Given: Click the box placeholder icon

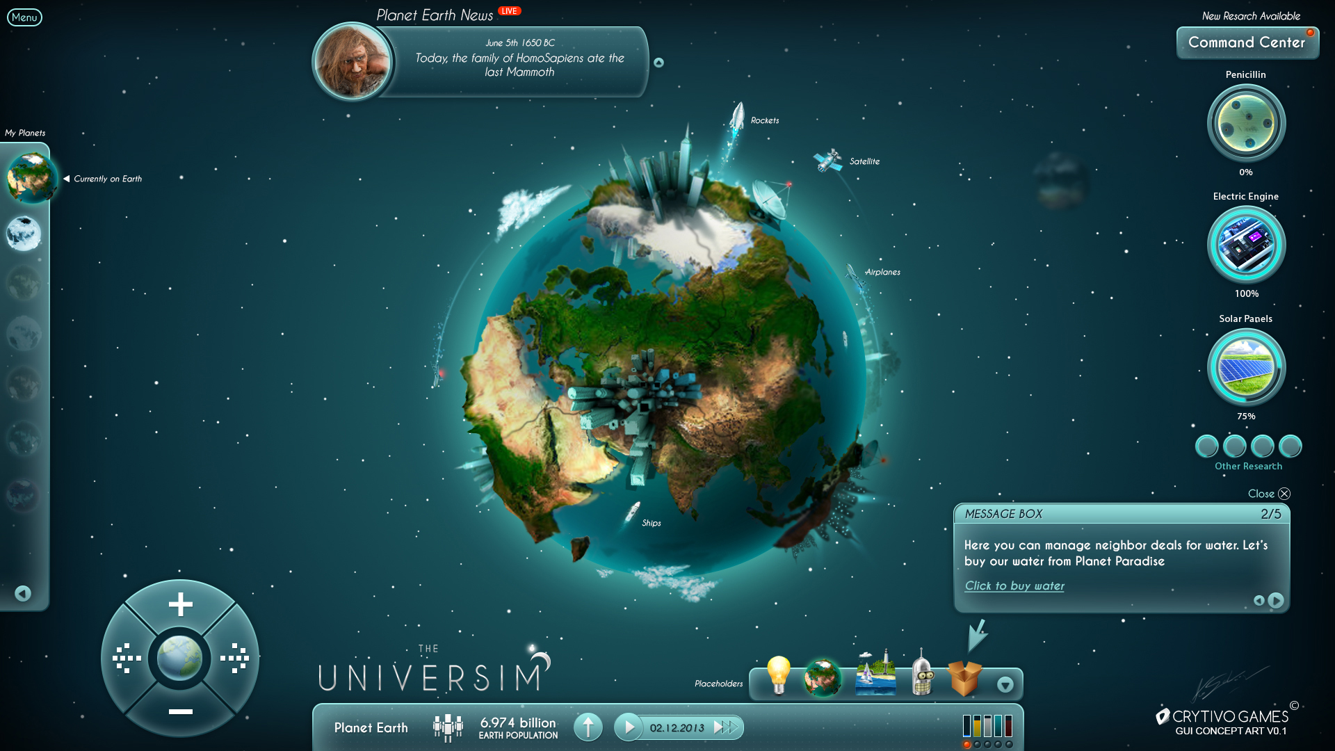Looking at the screenshot, I should pyautogui.click(x=966, y=680).
